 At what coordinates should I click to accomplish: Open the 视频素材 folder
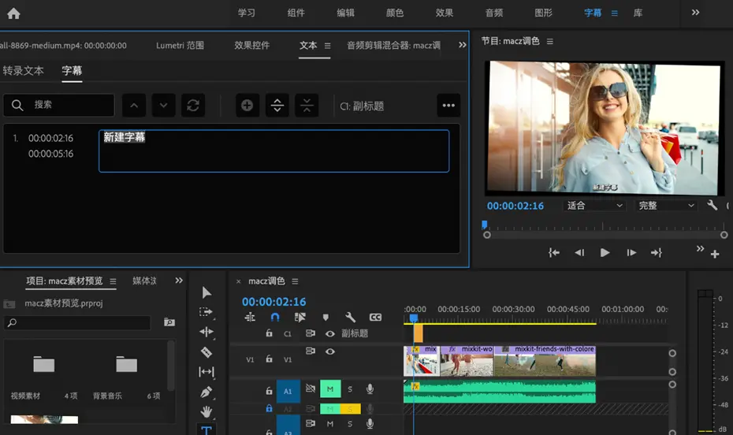coord(43,364)
